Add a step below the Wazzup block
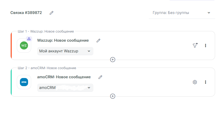Image resolution: width=222 pixels, height=140 pixels. 113,59
